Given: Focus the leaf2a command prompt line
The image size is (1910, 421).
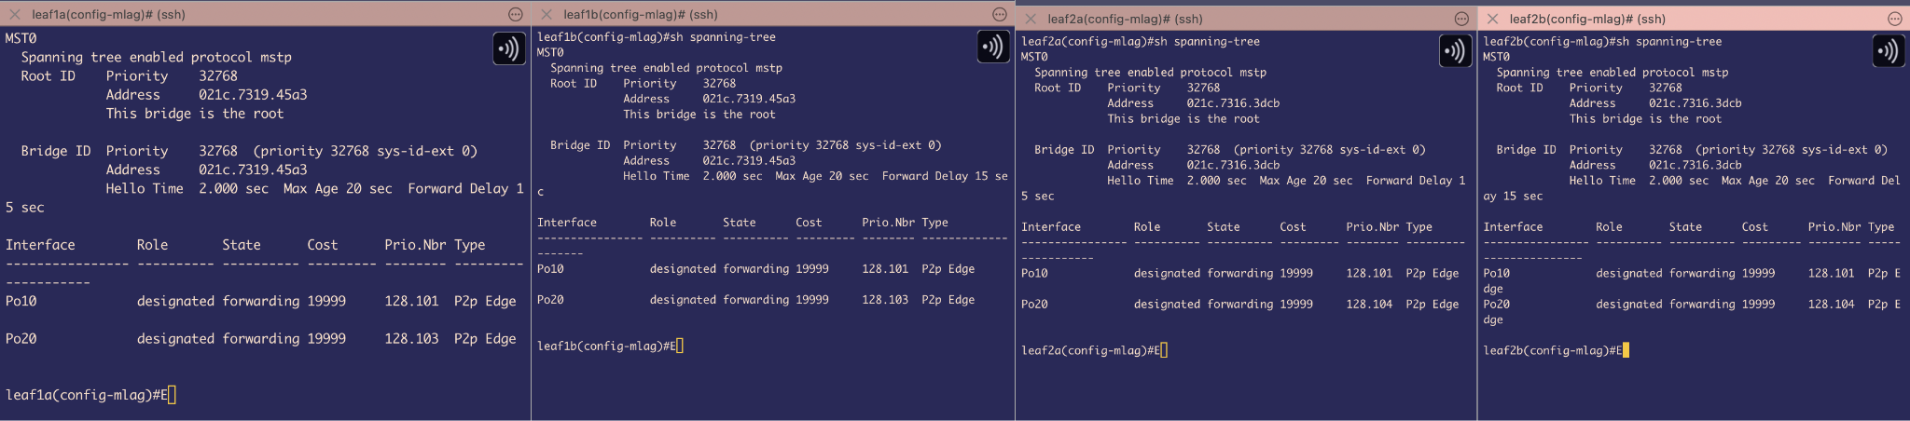Looking at the screenshot, I should click(1091, 351).
